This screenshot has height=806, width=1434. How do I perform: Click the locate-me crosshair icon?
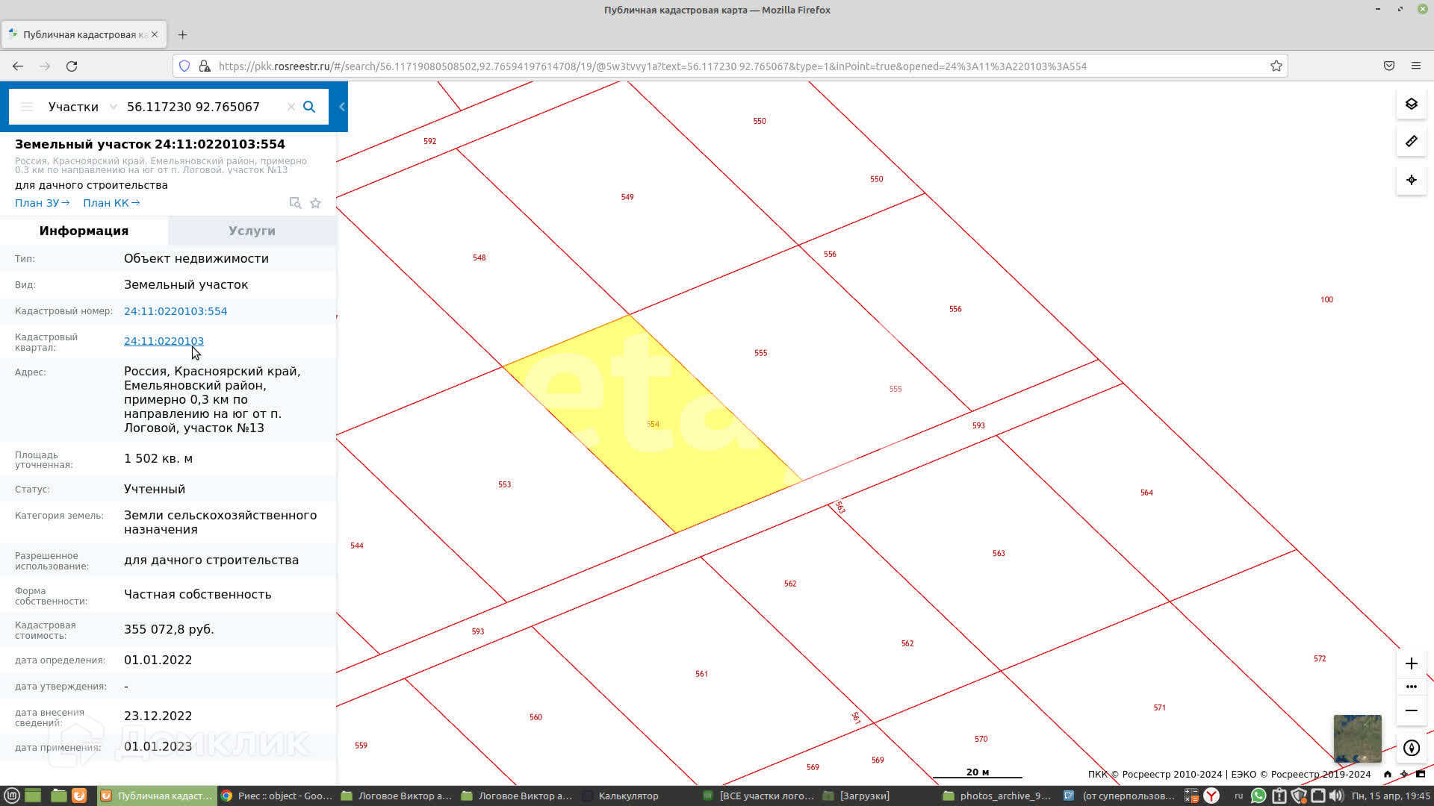1411,180
